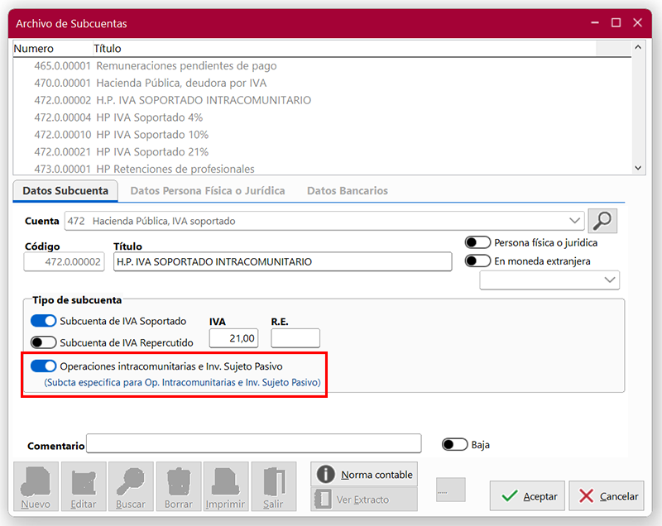Click the Editar icon button
Screen dimensions: 662x526
click(84, 486)
